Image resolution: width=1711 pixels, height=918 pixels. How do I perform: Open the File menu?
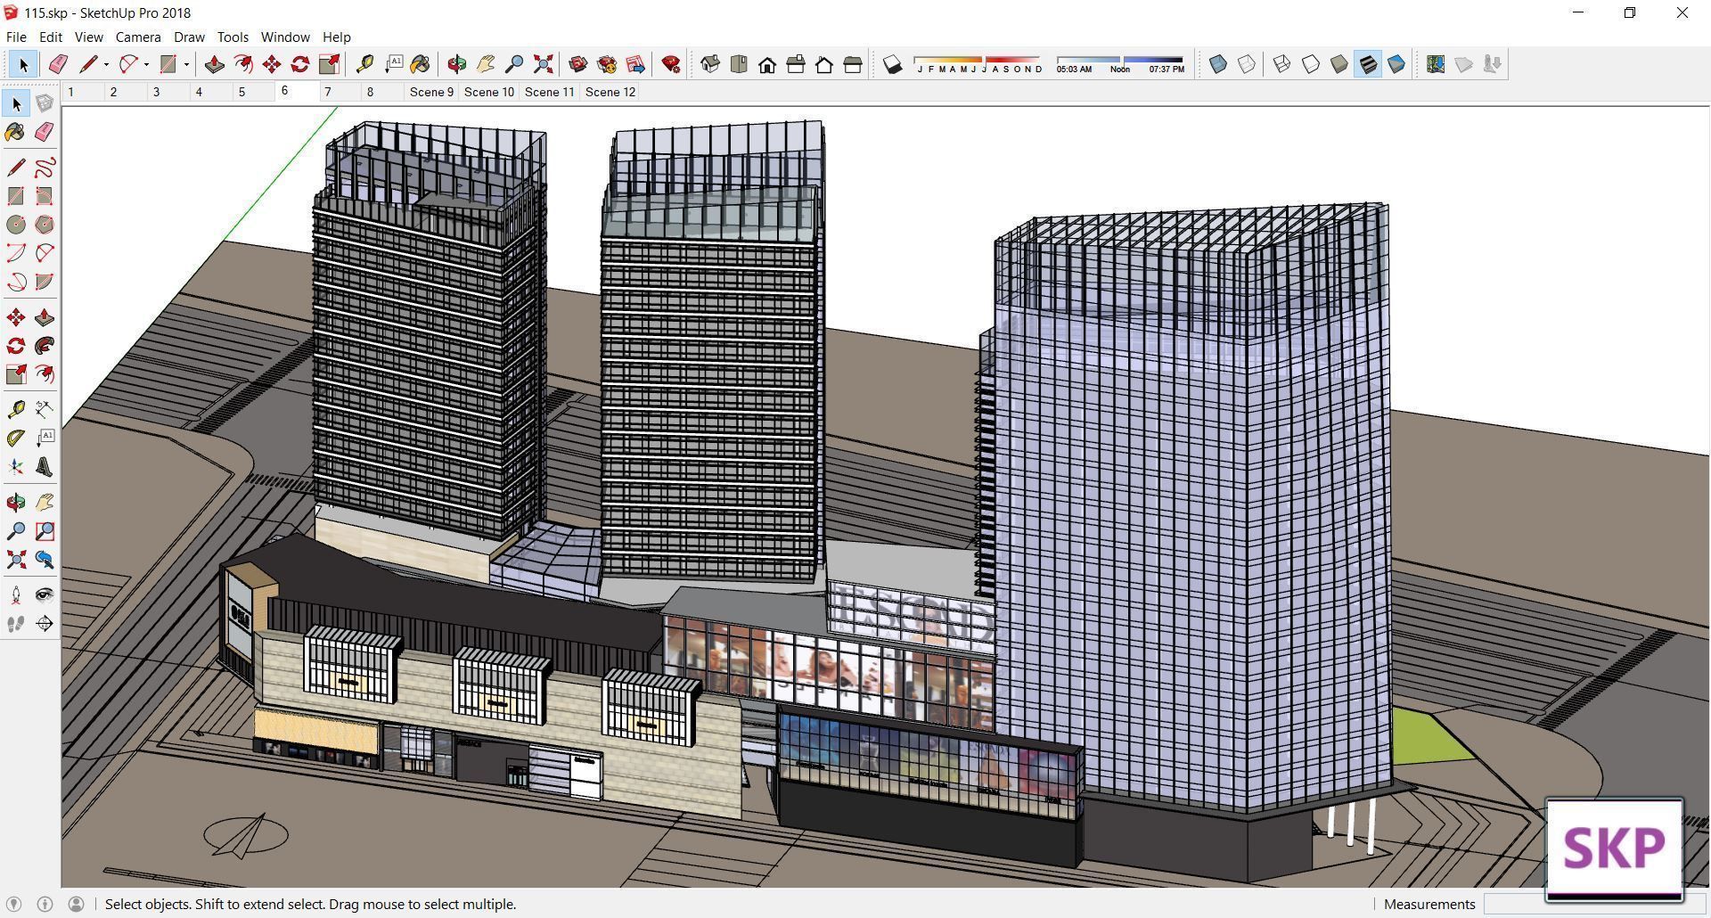tap(16, 37)
